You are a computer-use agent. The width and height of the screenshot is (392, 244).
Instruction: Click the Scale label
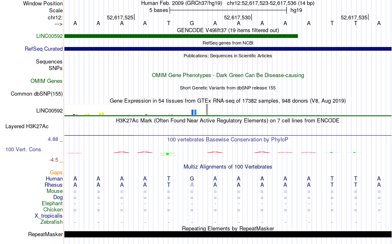tap(56, 10)
